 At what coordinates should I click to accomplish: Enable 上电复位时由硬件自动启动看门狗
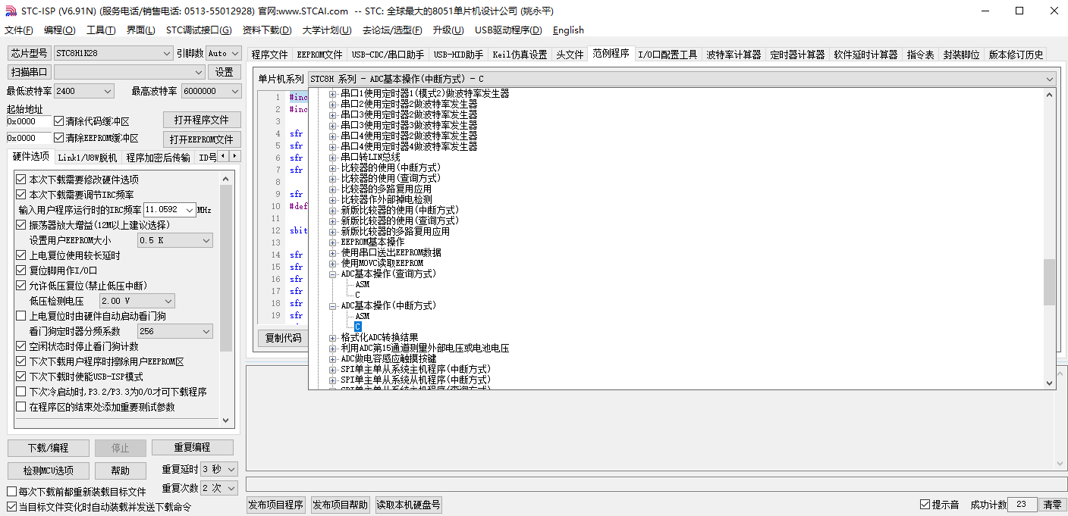(20, 316)
